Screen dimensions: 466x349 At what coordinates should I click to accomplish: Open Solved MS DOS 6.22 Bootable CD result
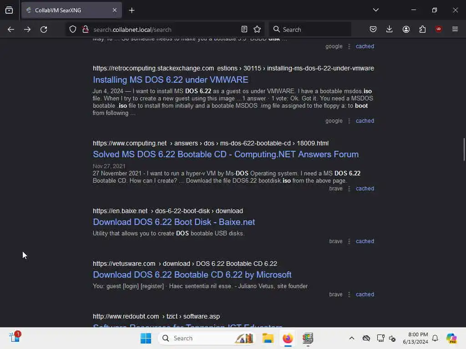point(226,155)
